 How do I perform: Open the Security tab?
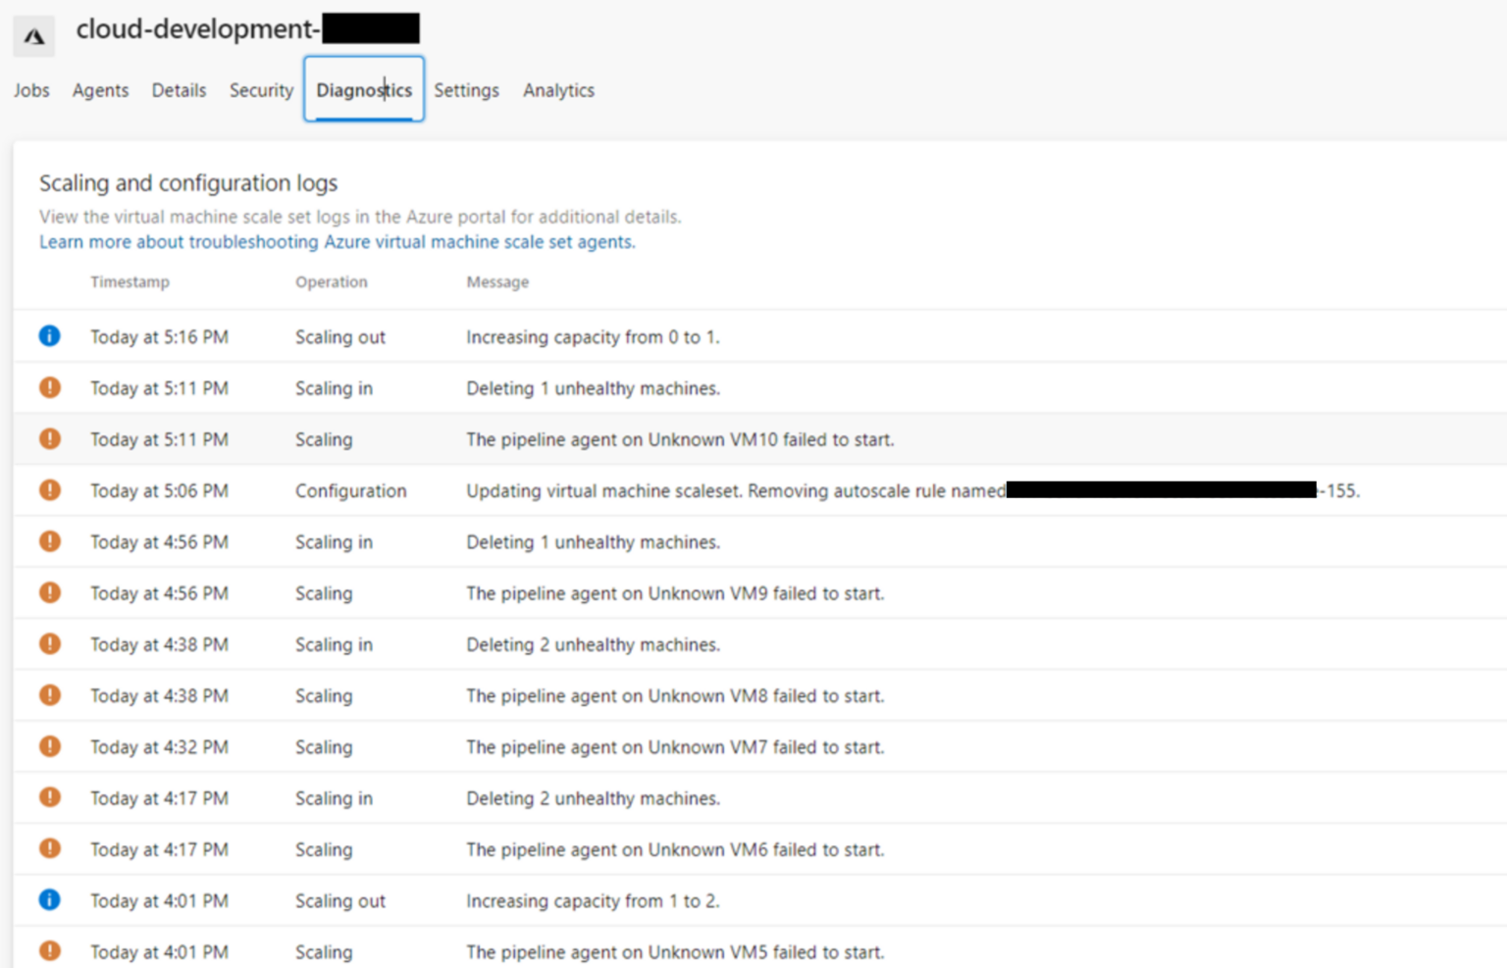click(261, 90)
